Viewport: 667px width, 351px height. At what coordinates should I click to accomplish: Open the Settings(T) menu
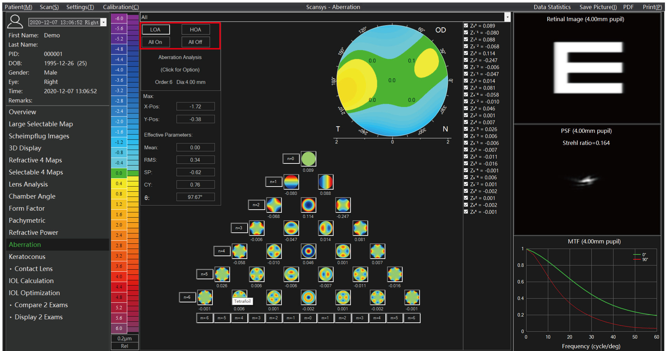coord(80,7)
